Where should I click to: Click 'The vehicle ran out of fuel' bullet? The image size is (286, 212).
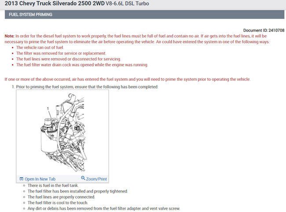click(40, 48)
